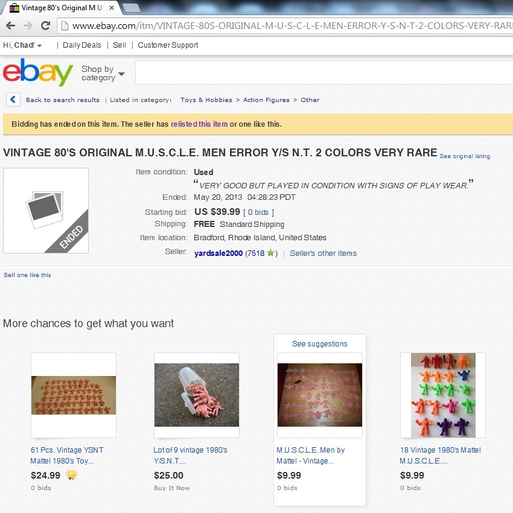Close the Vintage 80's Original browser tab
Screen dimensions: 513x513
coord(112,8)
